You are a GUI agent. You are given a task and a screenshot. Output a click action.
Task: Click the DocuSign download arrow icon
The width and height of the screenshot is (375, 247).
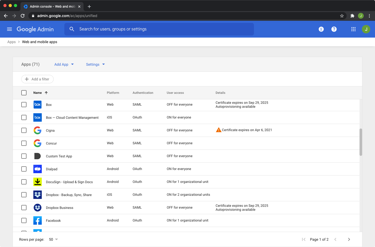(x=38, y=182)
